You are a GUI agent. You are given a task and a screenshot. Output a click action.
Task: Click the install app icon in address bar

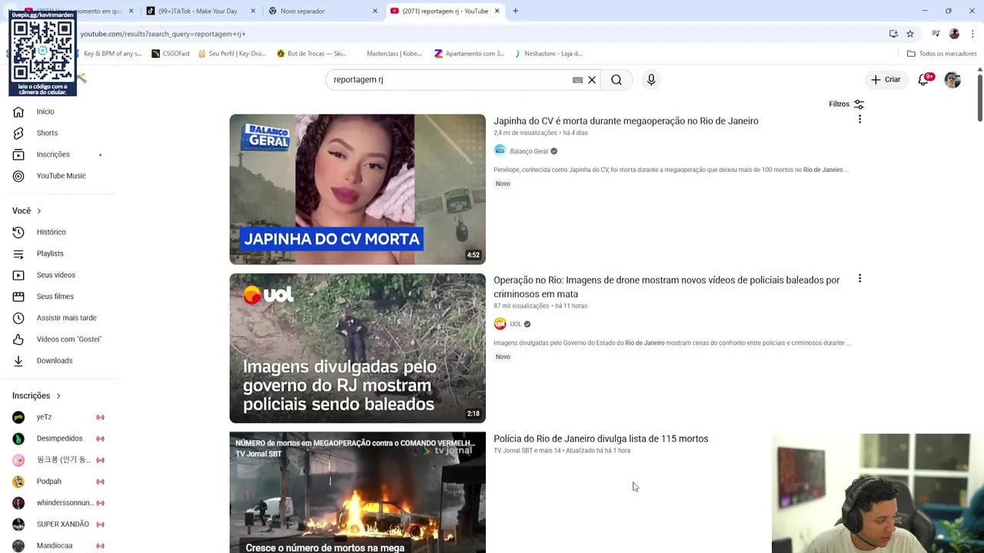click(893, 34)
